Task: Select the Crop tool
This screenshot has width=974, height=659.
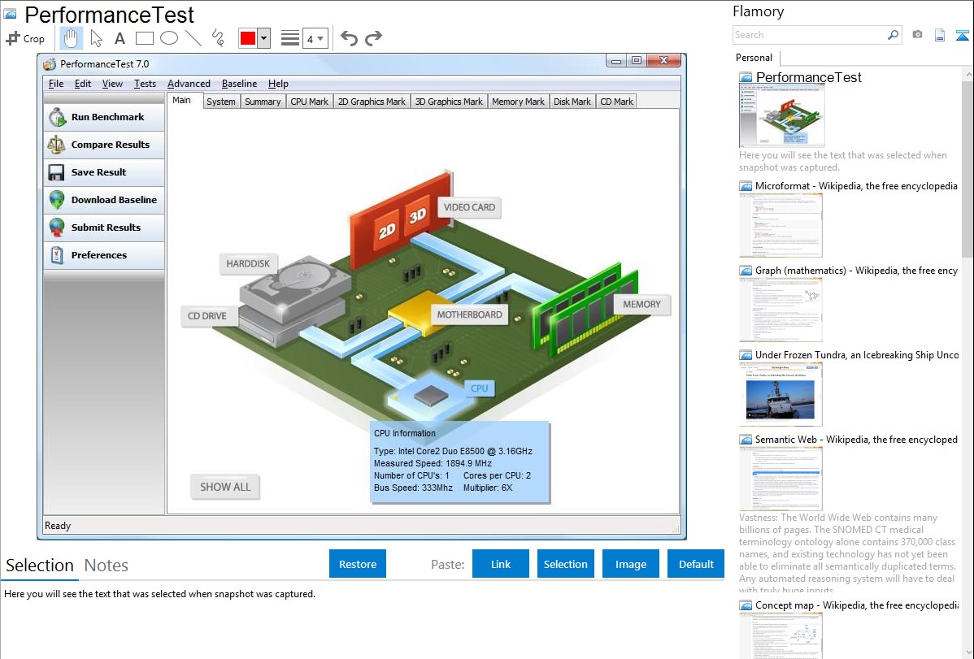Action: coord(25,38)
